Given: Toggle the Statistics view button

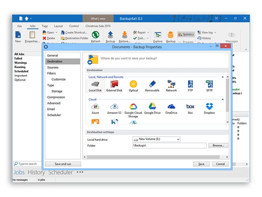Looking at the screenshot, I should 186,35.
